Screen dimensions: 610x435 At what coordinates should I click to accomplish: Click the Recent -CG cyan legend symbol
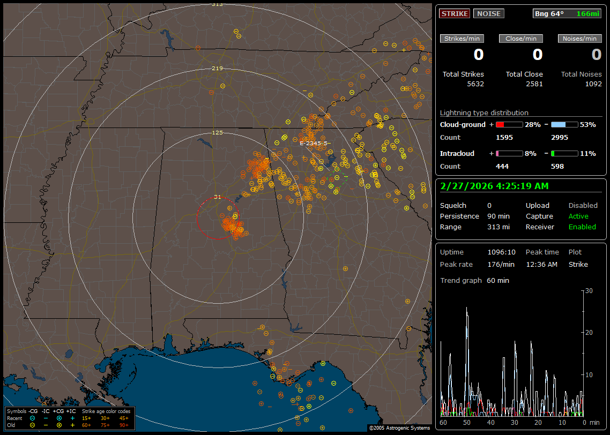[33, 418]
